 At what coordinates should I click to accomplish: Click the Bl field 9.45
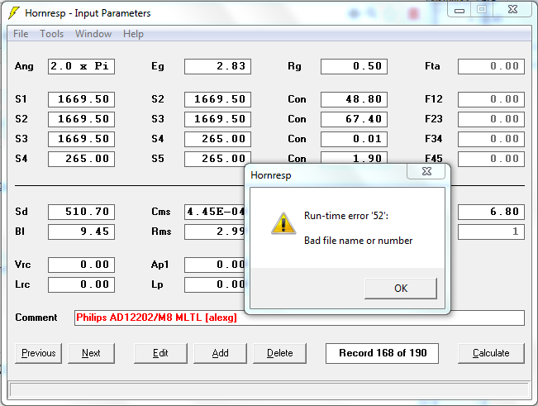(81, 232)
